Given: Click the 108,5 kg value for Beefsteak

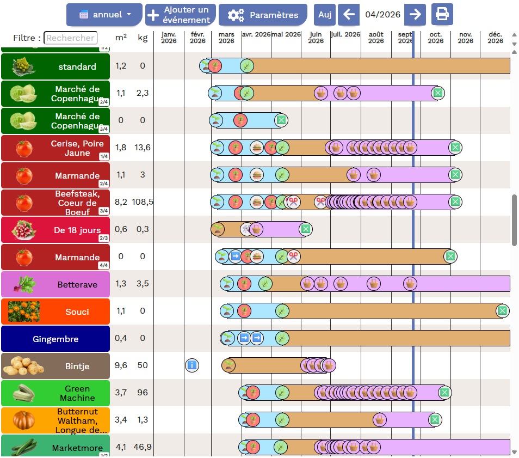Looking at the screenshot, I should 143,202.
